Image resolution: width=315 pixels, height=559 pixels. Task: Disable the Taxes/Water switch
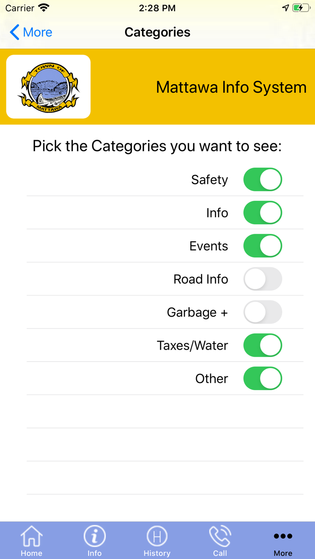[263, 346]
